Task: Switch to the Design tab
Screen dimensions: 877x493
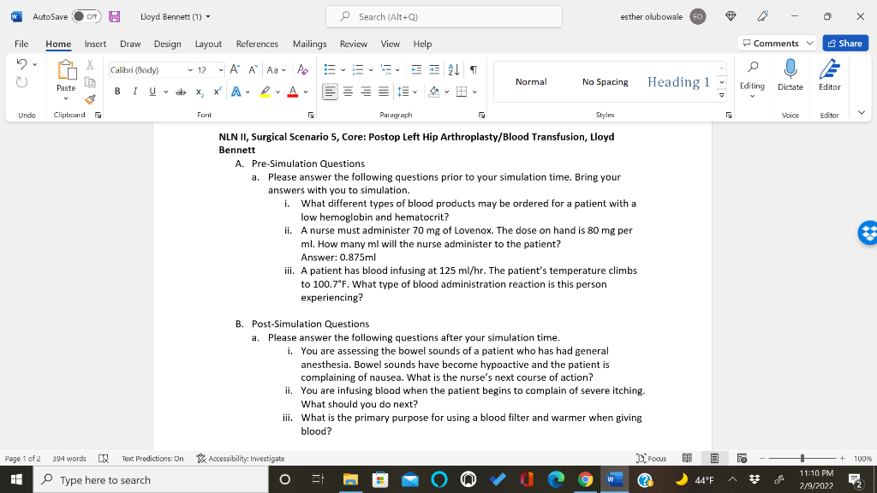Action: 167,44
